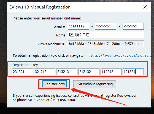
Task: Click the 'EViews Machine ID' label
Action: click(50, 44)
